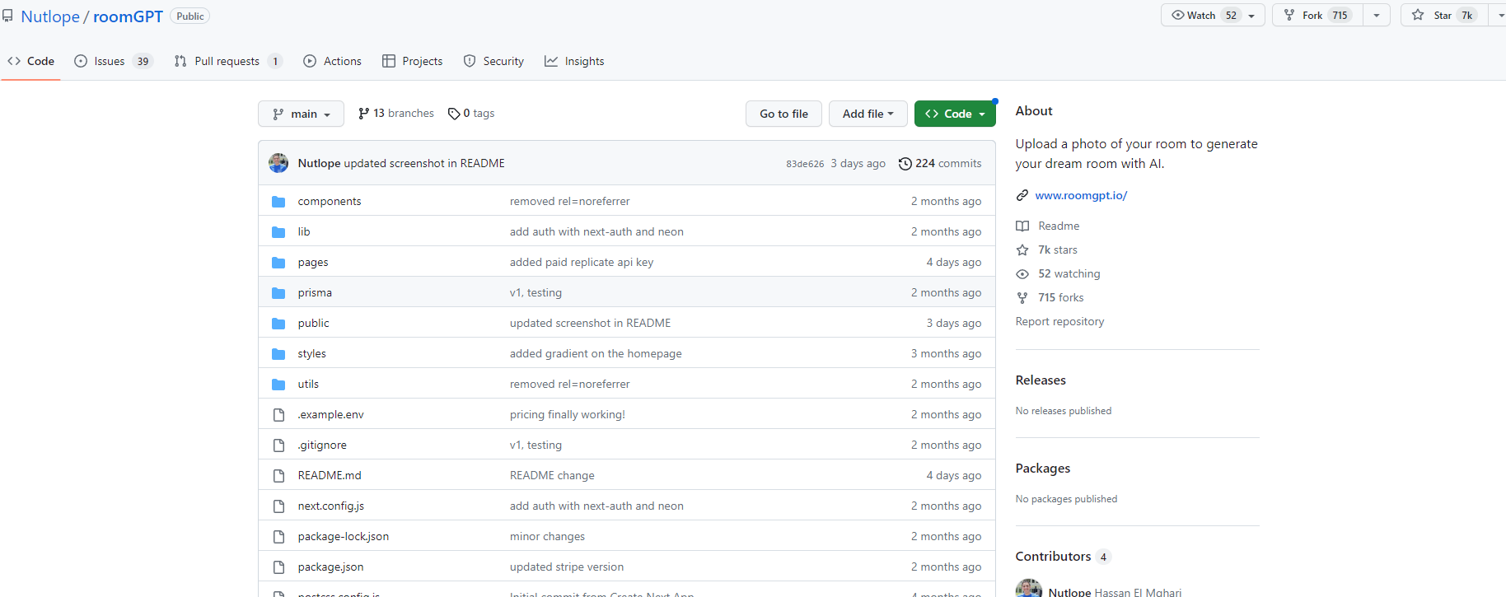Click the package.json file icon

pos(278,567)
